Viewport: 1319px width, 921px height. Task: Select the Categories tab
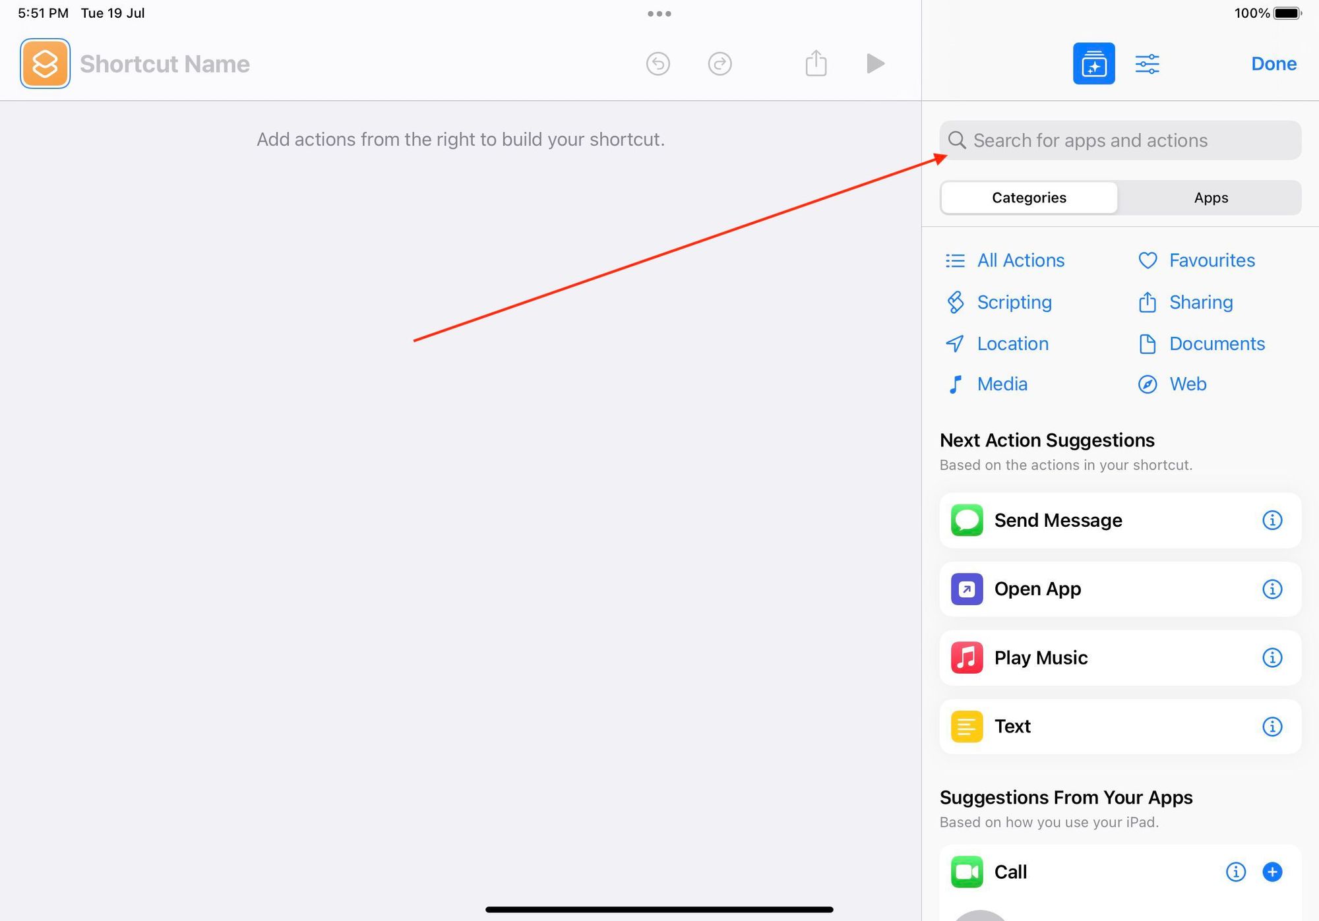[1029, 198]
